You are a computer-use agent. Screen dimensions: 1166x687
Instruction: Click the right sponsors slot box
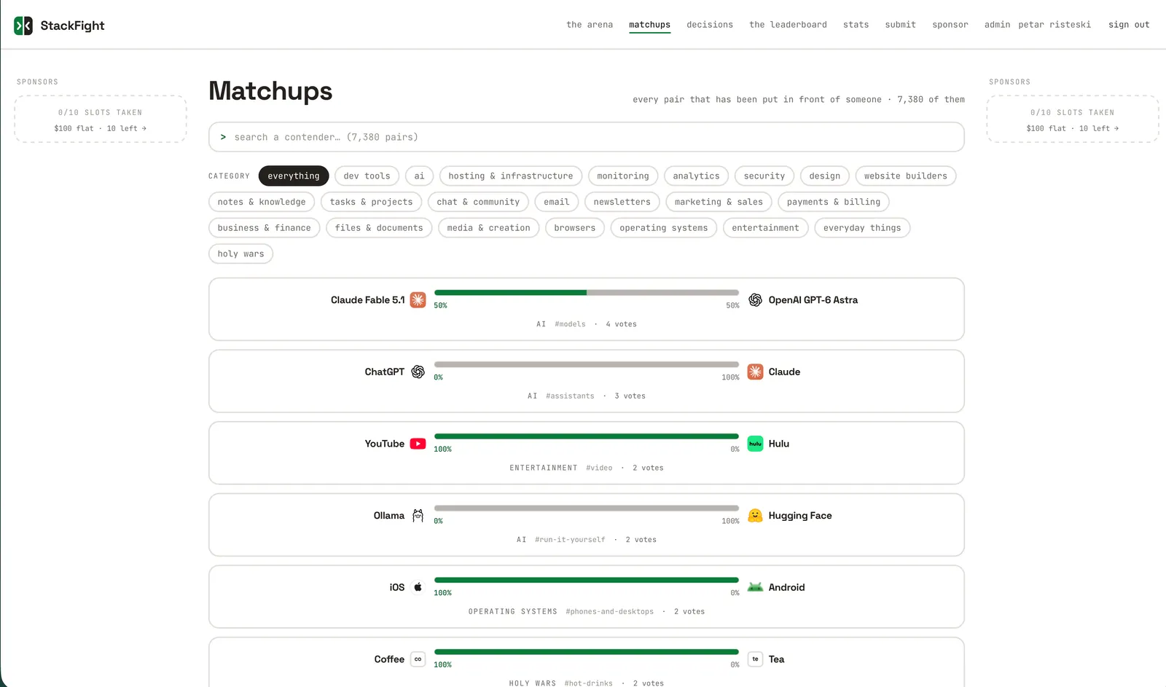pyautogui.click(x=1072, y=119)
